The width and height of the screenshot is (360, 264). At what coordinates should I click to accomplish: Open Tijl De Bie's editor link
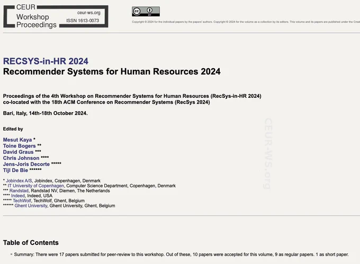15,170
